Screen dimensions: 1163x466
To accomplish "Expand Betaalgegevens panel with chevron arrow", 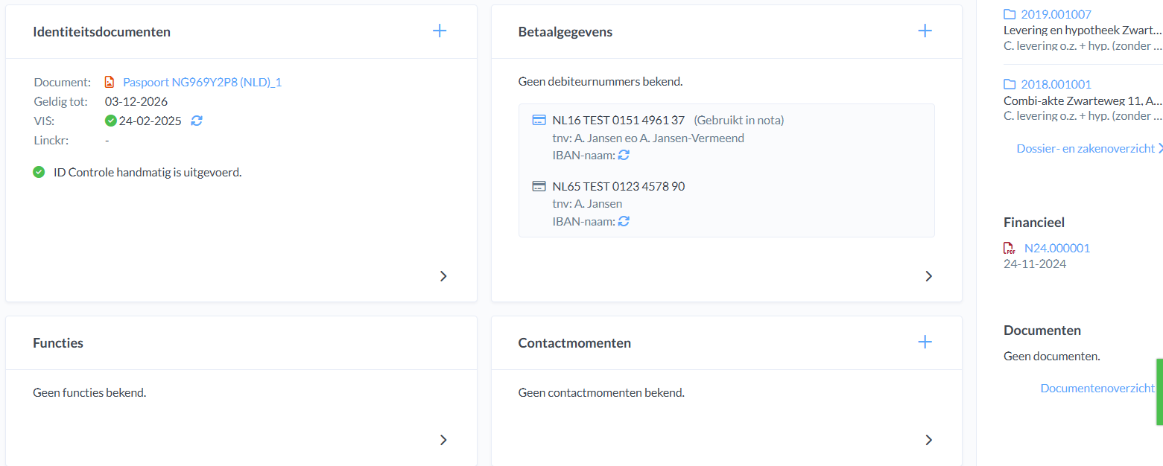I will point(928,276).
